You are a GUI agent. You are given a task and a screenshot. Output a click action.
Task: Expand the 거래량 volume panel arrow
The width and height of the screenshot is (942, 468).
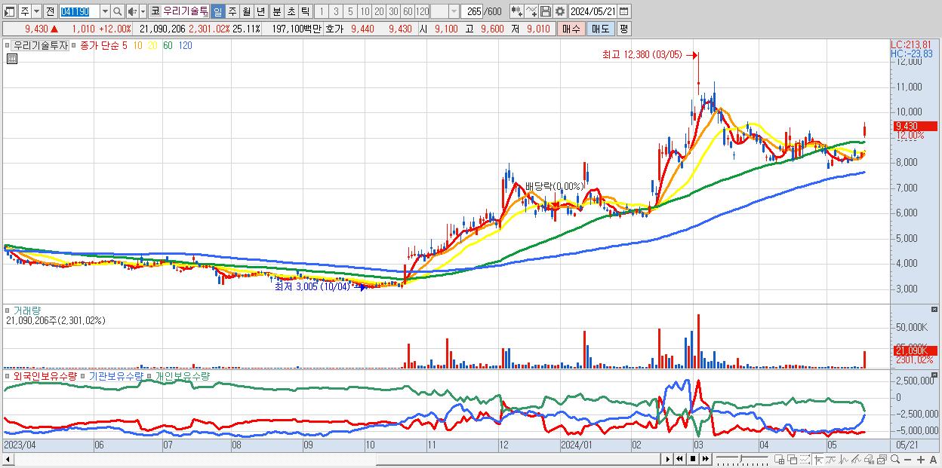[x=8, y=310]
